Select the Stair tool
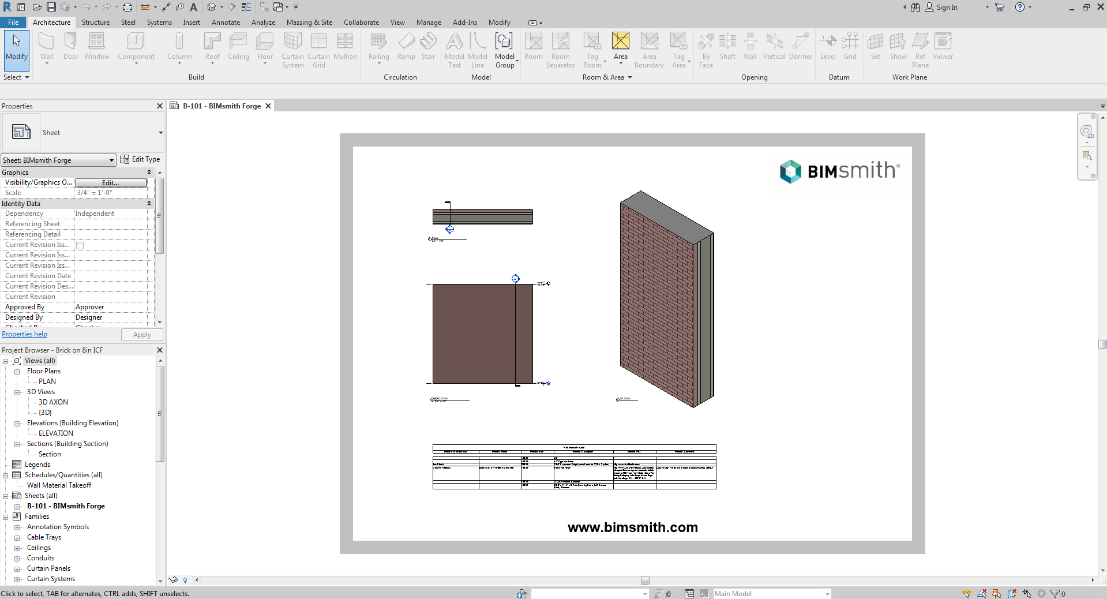This screenshot has width=1107, height=599. tap(428, 47)
